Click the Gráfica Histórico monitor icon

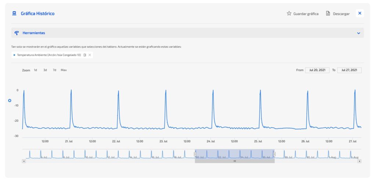[x=14, y=14]
